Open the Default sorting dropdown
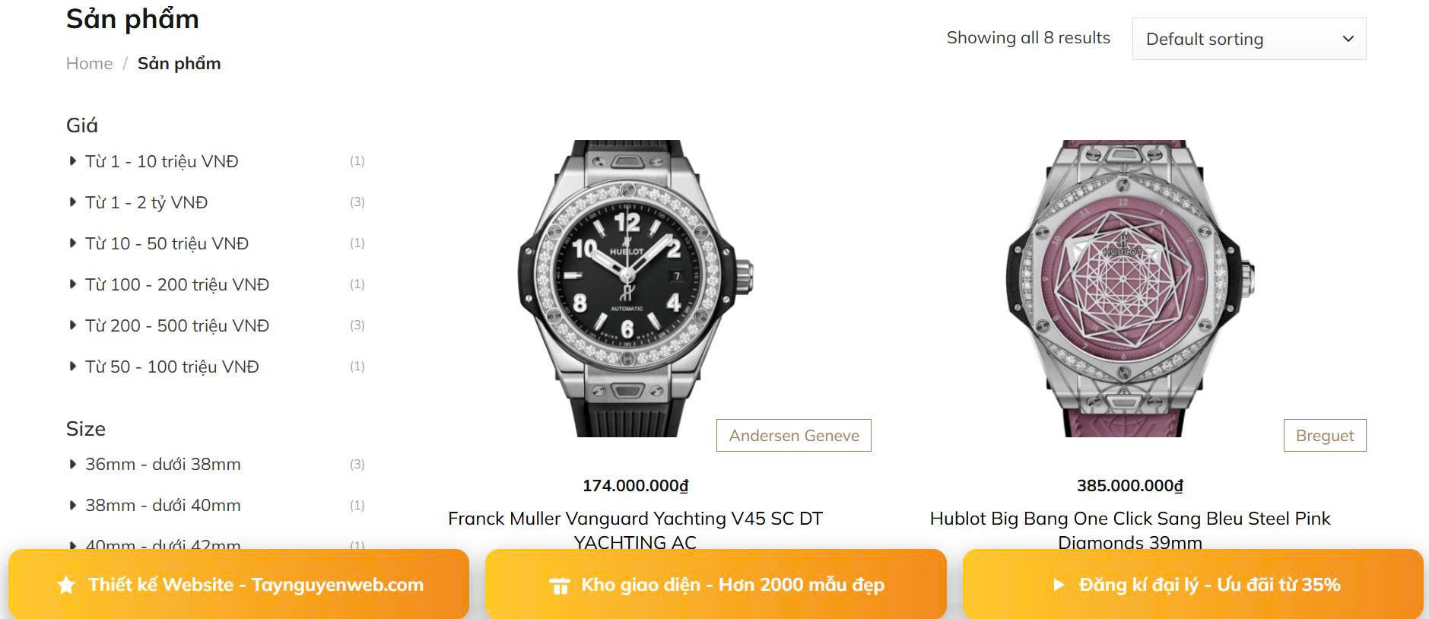 point(1249,39)
